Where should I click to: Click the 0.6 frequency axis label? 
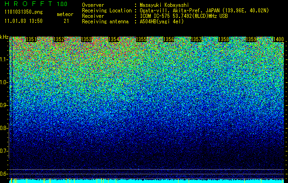point(4,174)
